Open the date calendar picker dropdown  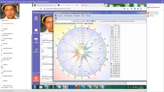pyautogui.click(x=78, y=21)
